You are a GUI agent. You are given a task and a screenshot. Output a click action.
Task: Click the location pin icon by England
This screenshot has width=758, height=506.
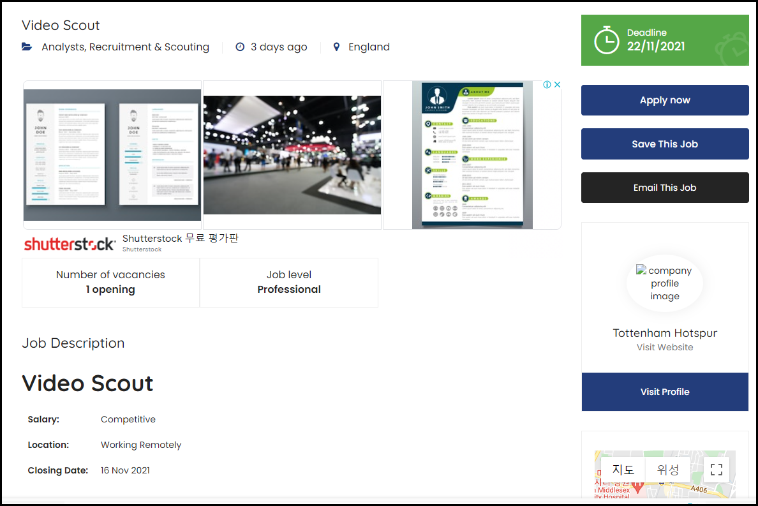tap(337, 47)
